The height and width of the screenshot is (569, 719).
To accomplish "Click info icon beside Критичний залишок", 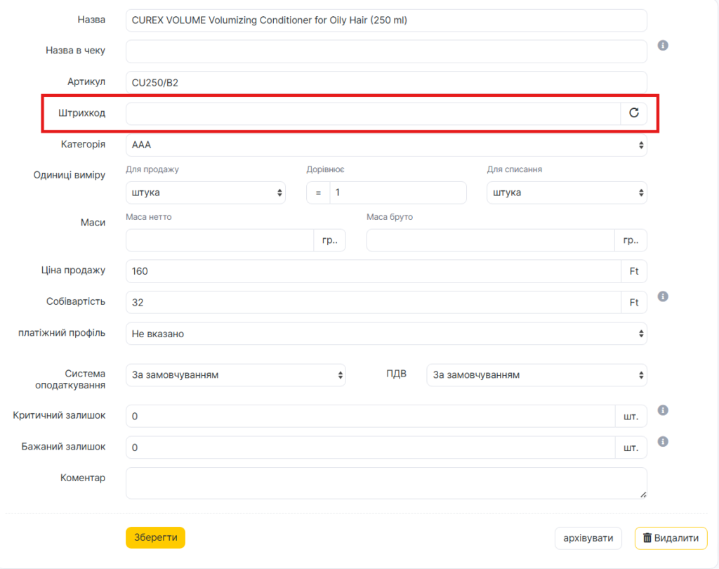I will pos(662,410).
